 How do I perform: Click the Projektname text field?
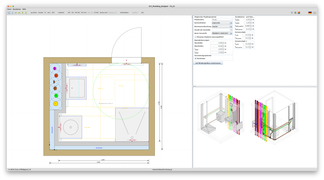click(x=222, y=19)
